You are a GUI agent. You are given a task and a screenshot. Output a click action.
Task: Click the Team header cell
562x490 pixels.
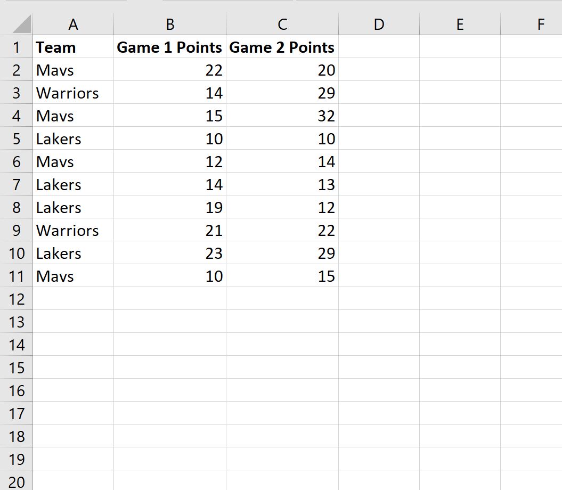[73, 46]
